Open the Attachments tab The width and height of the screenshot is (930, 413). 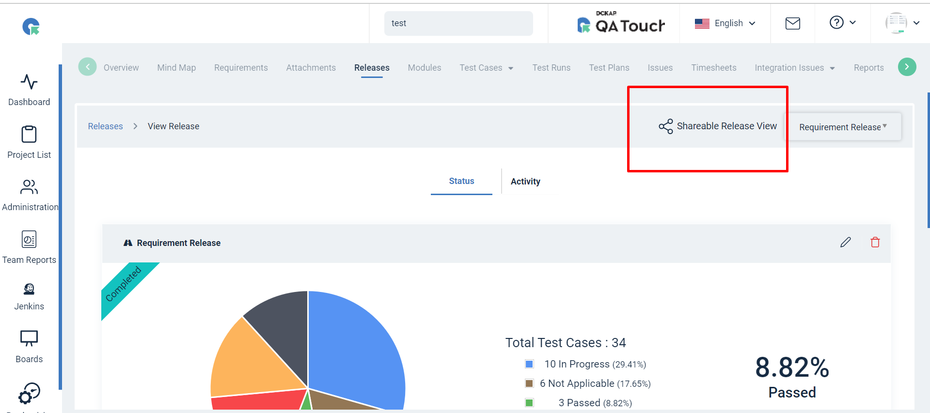(311, 68)
